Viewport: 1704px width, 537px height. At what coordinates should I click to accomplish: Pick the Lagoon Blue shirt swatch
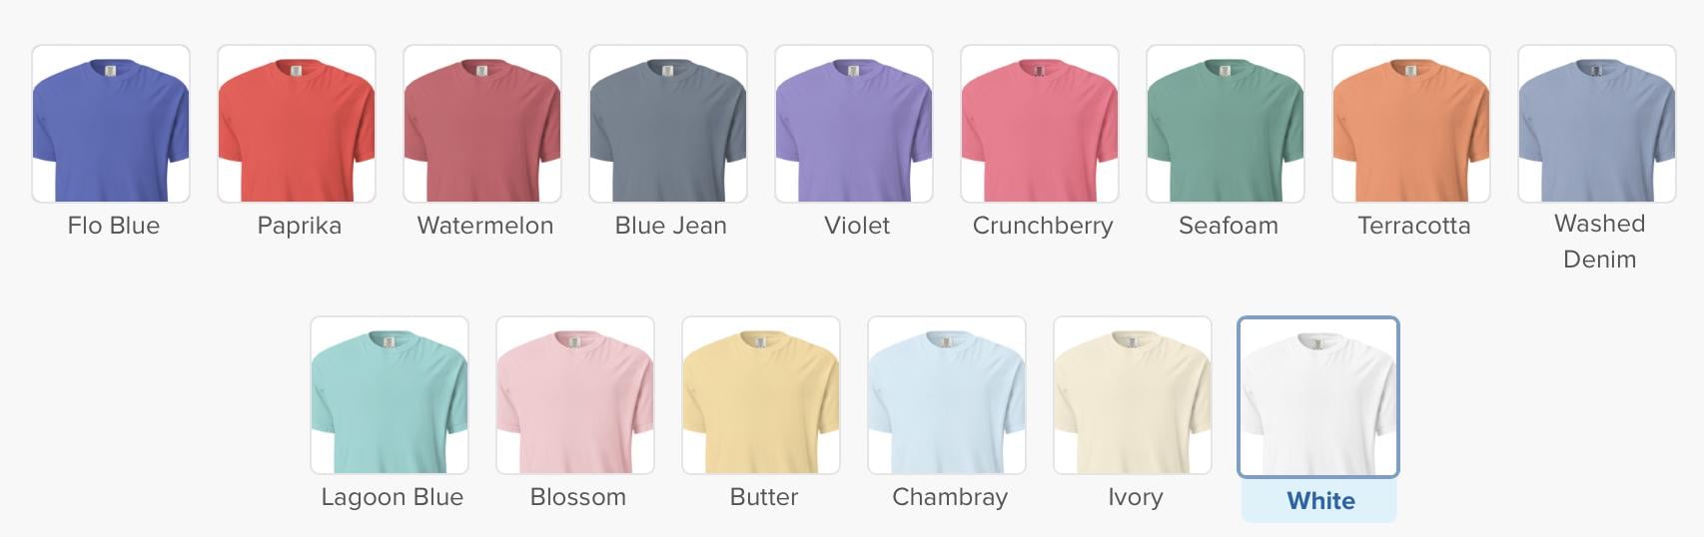point(390,395)
